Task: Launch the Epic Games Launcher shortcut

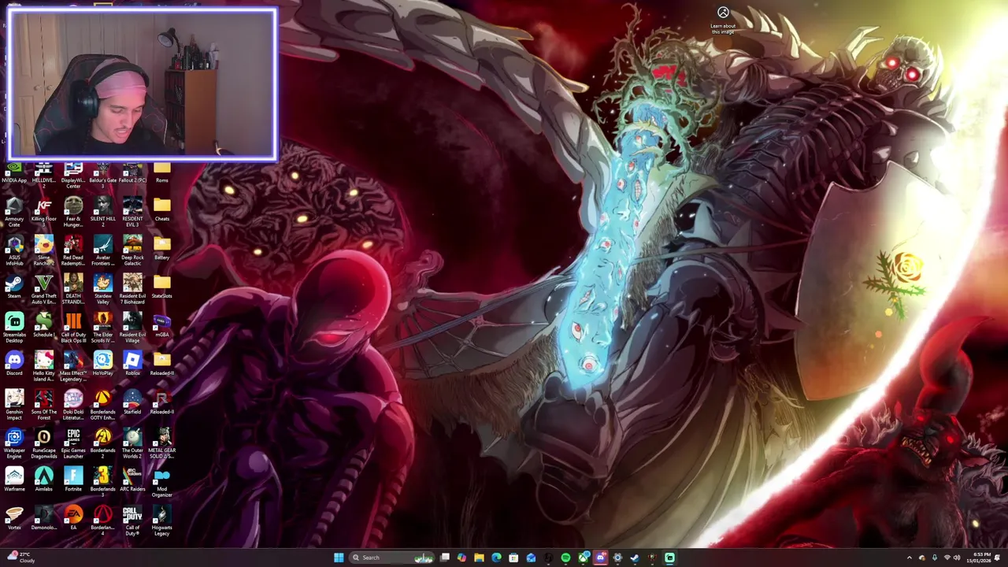Action: point(73,444)
